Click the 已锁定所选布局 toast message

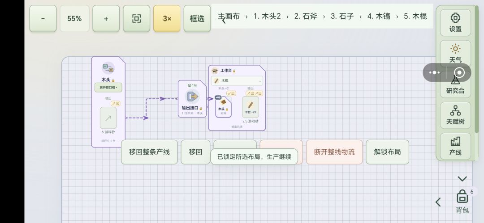tap(254, 157)
